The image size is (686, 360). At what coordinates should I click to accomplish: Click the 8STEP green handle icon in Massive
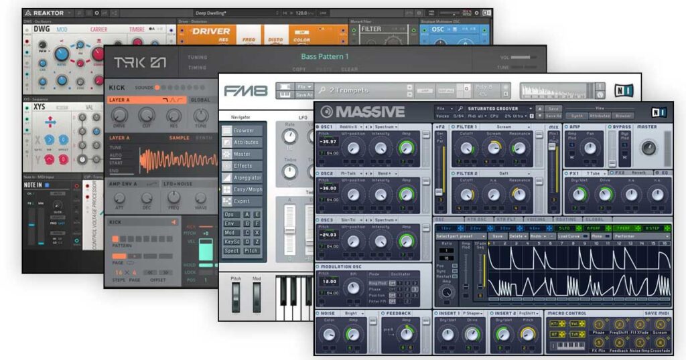[x=667, y=228]
